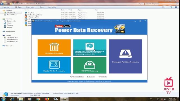Select the office_free_2013 file

(33, 17)
